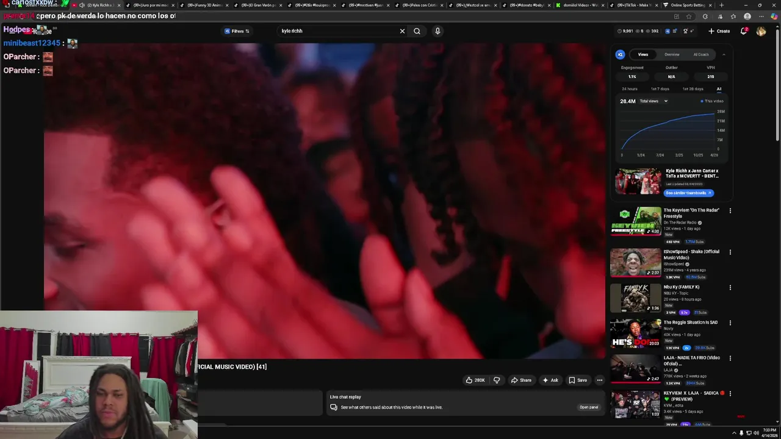This screenshot has width=781, height=439.
Task: Open the account avatar menu
Action: coord(761,31)
